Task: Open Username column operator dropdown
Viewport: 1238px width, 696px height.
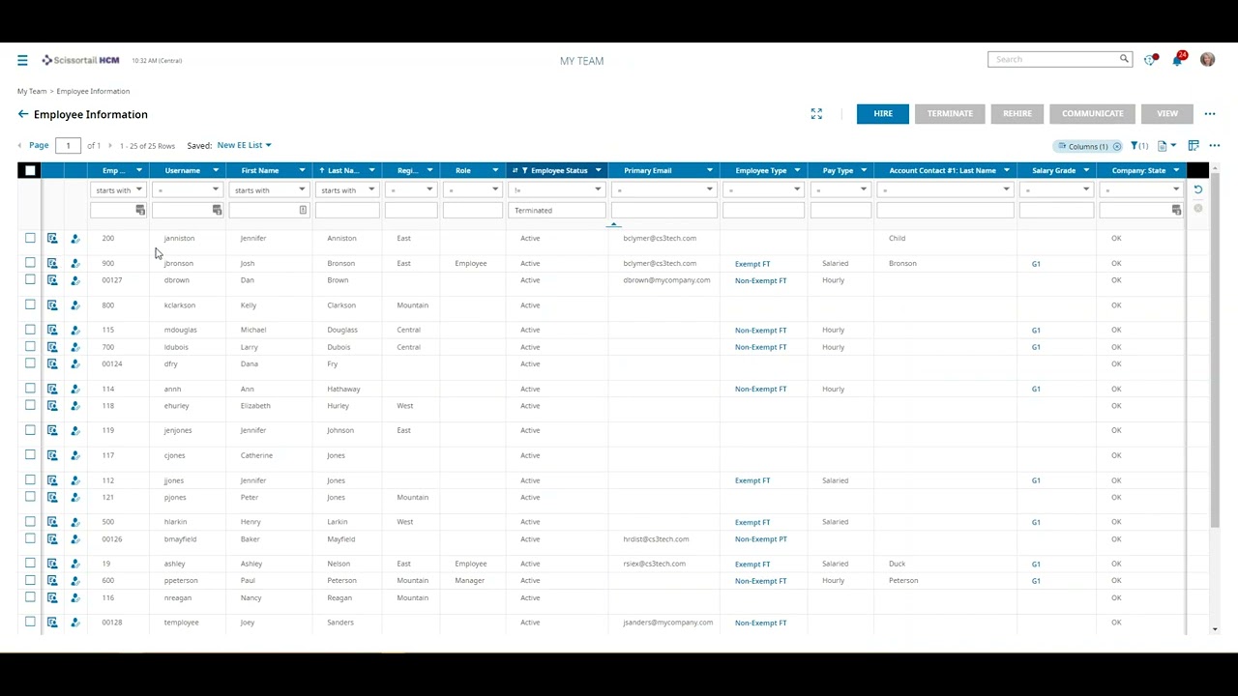Action: (x=189, y=189)
